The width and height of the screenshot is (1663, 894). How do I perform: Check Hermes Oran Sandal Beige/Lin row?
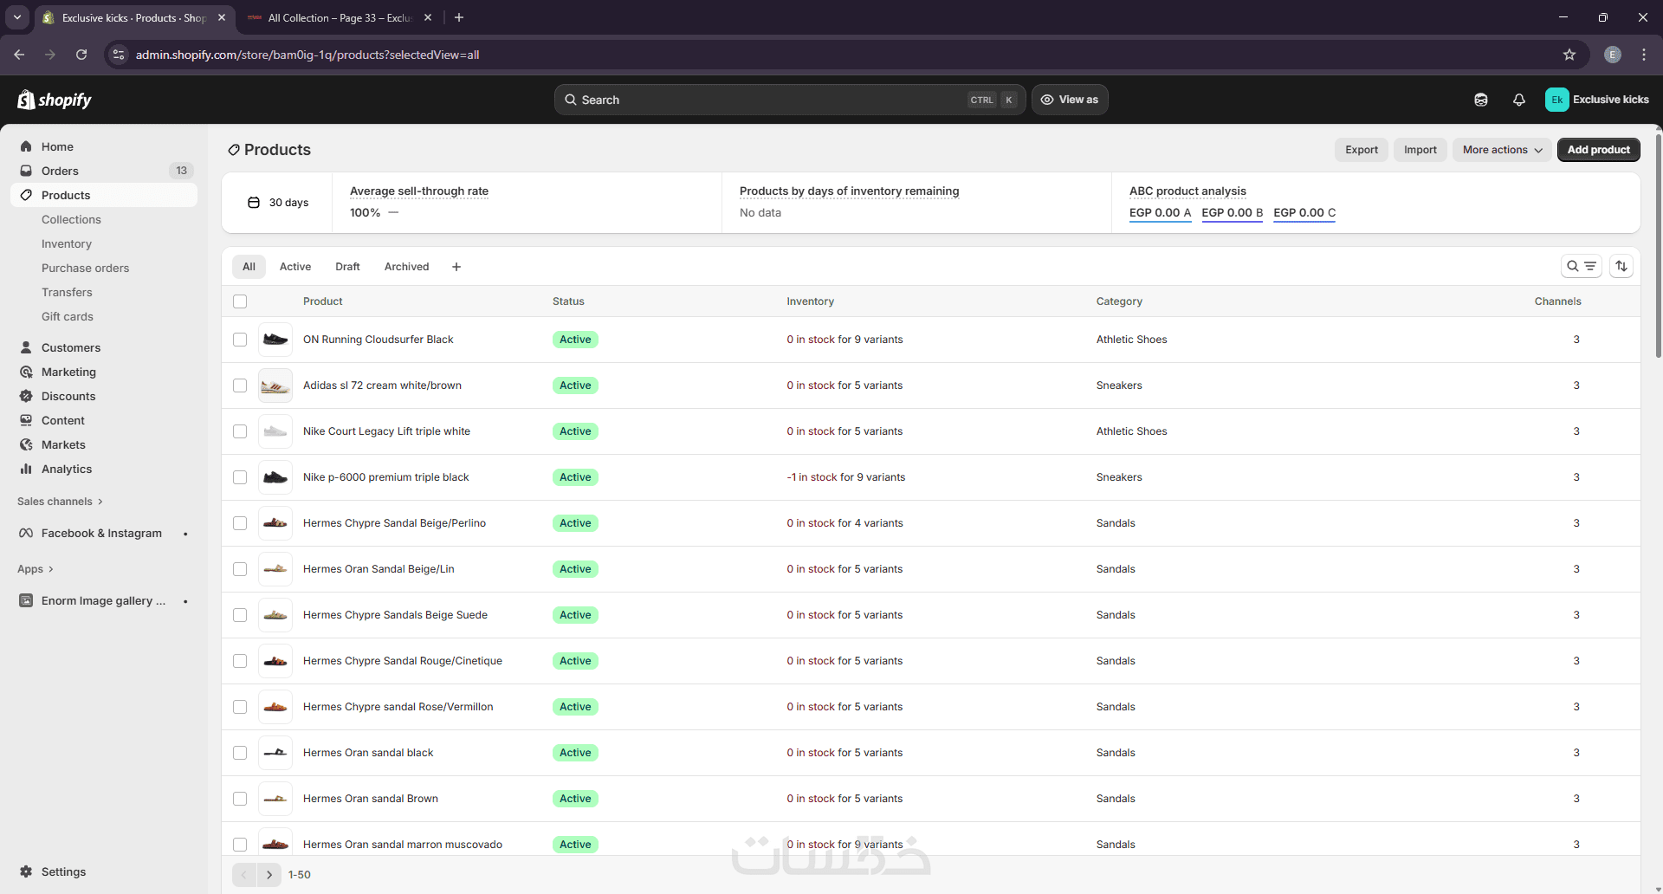tap(240, 569)
